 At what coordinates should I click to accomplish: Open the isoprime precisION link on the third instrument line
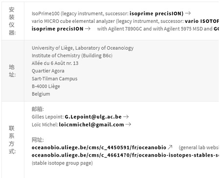57,29
